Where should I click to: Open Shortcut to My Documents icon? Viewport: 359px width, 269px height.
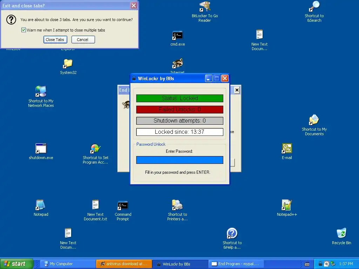click(x=314, y=120)
